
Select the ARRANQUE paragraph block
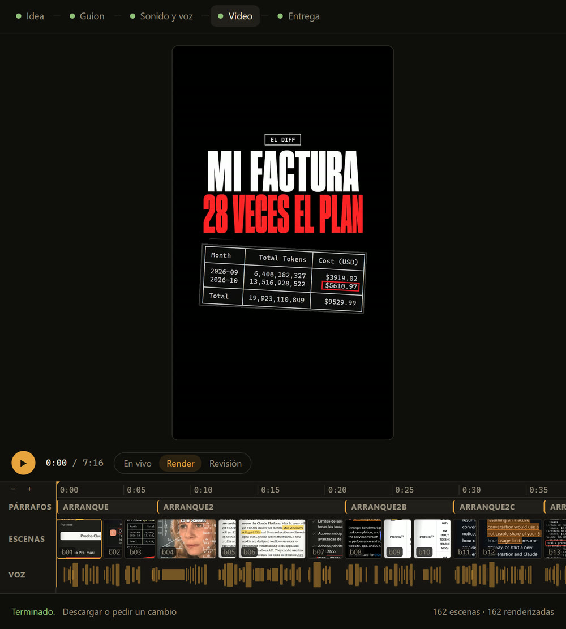point(106,507)
